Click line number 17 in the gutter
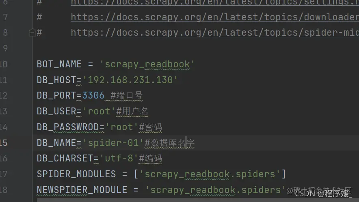Image resolution: width=359 pixels, height=202 pixels. click(x=4, y=174)
